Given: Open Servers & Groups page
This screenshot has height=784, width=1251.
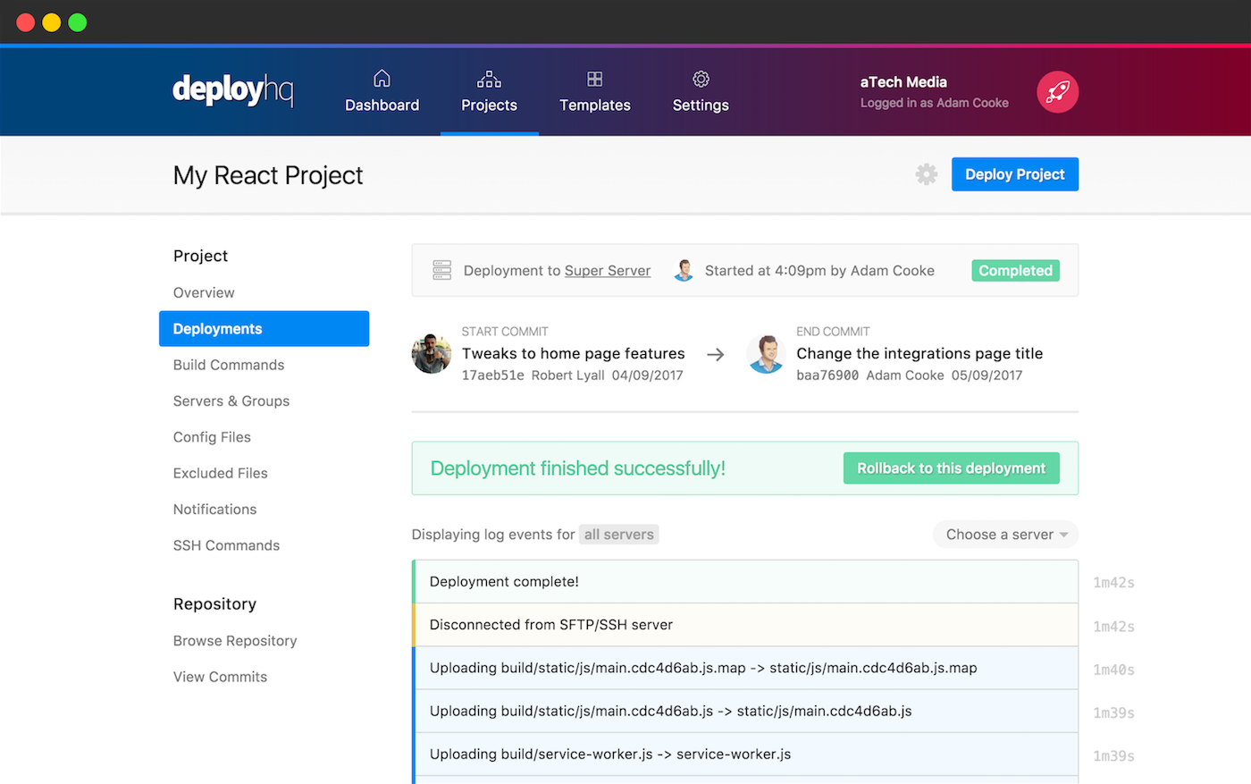Looking at the screenshot, I should pyautogui.click(x=231, y=400).
